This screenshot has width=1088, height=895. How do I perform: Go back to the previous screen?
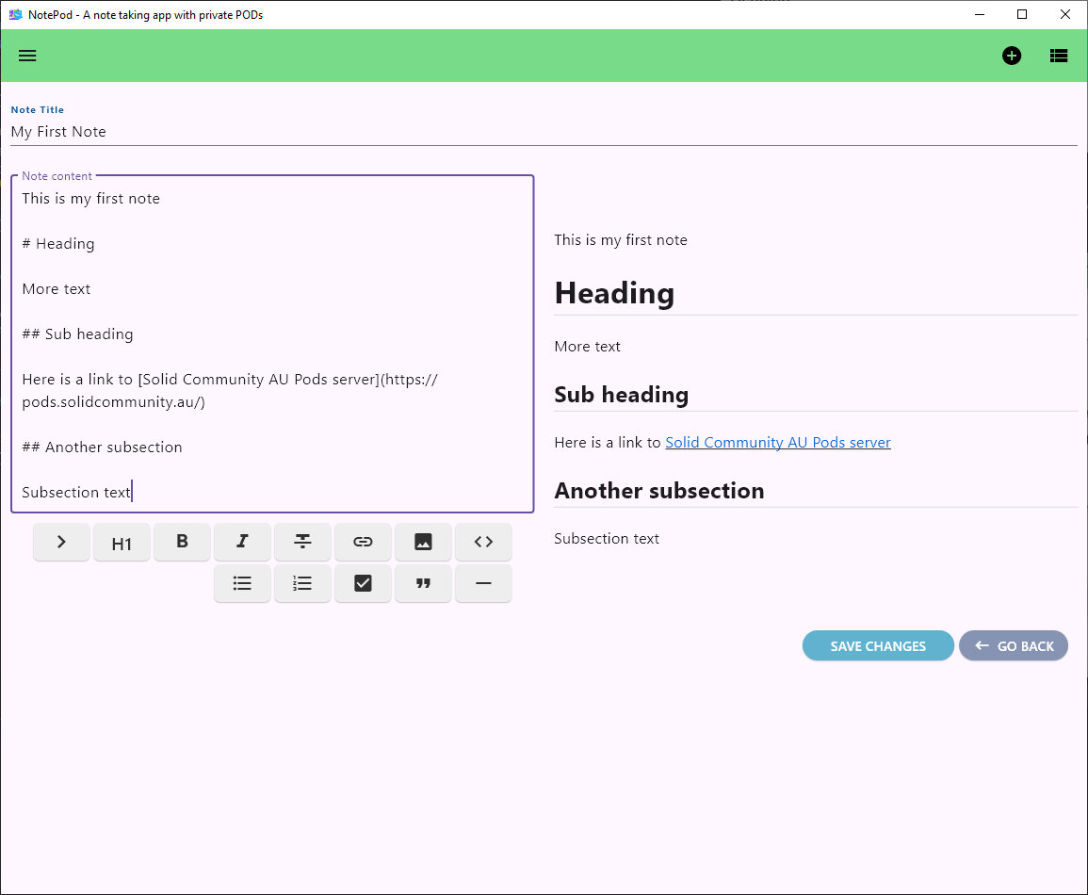[1014, 645]
